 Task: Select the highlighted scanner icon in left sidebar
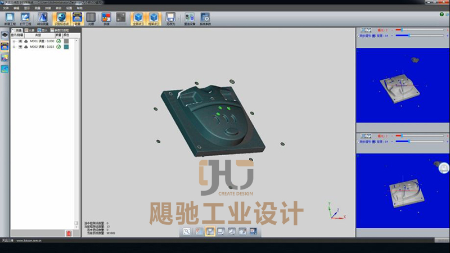[x=4, y=47]
